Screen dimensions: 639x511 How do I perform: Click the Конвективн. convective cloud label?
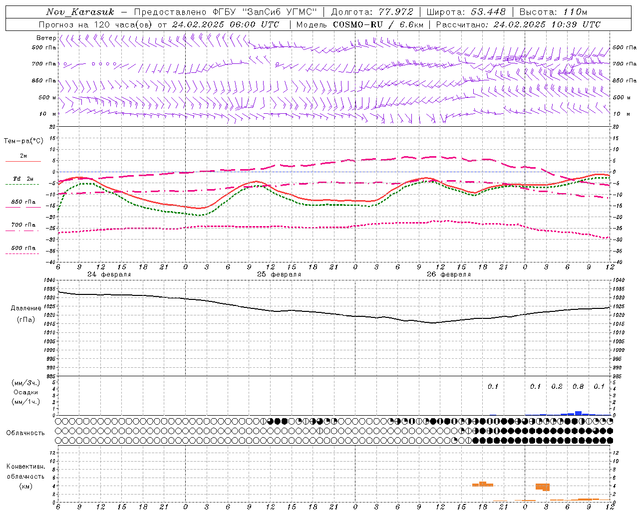click(25, 467)
